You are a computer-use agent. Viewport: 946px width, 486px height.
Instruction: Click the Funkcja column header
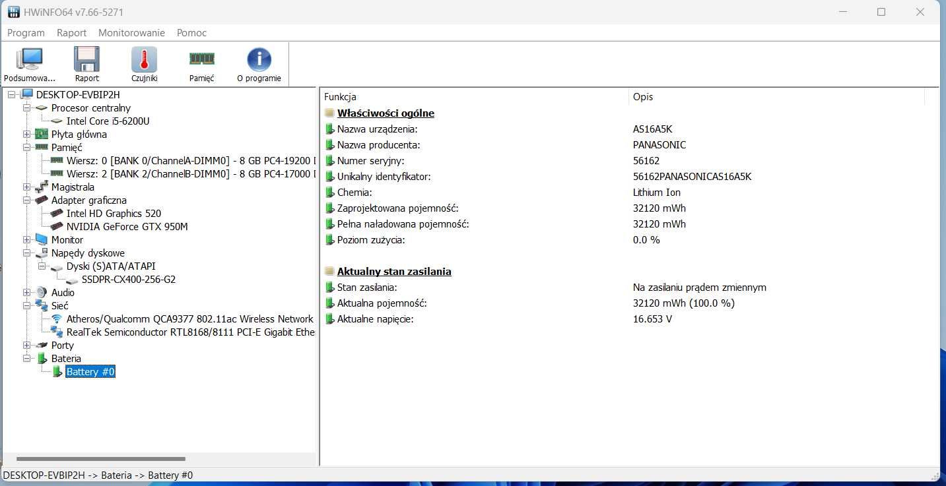click(x=474, y=97)
